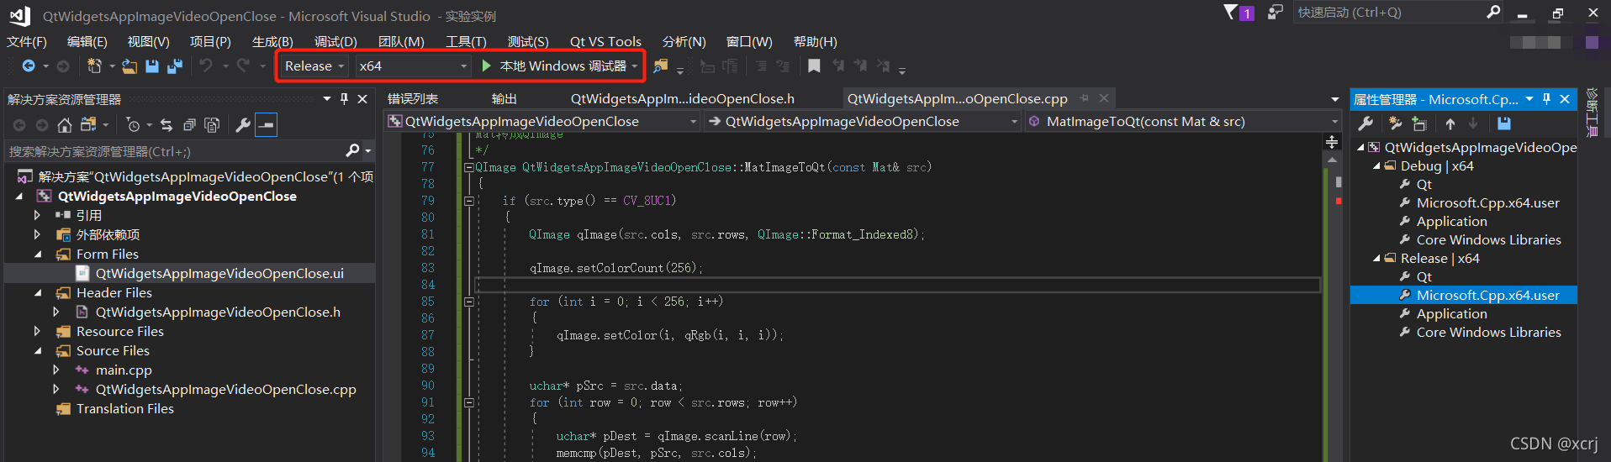Collapse the Form Files folder
Viewport: 1611px width, 462px height.
click(x=38, y=254)
